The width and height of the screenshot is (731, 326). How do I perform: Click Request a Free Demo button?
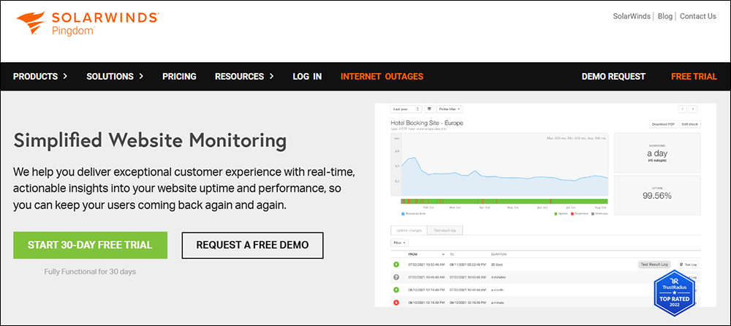[x=252, y=245]
